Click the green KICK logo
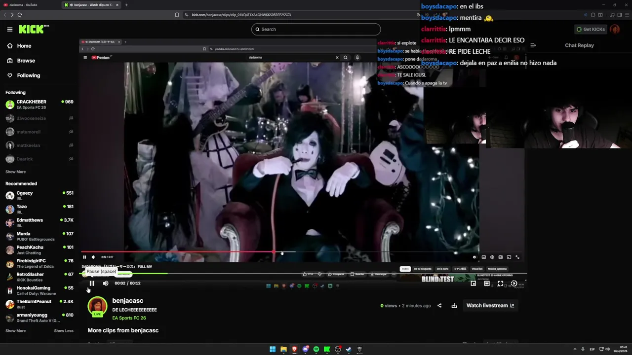This screenshot has height=355, width=632. coord(34,29)
